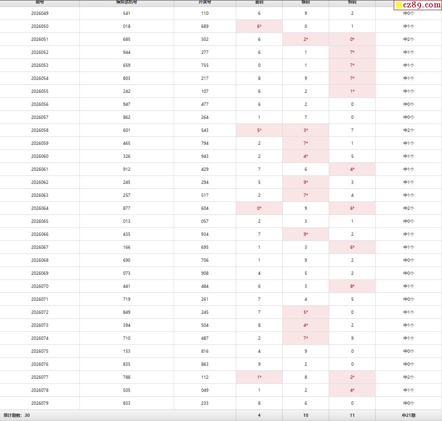Image resolution: width=442 pixels, height=421 pixels.
Task: Select draw number 755 in row 2026053
Action: point(205,65)
